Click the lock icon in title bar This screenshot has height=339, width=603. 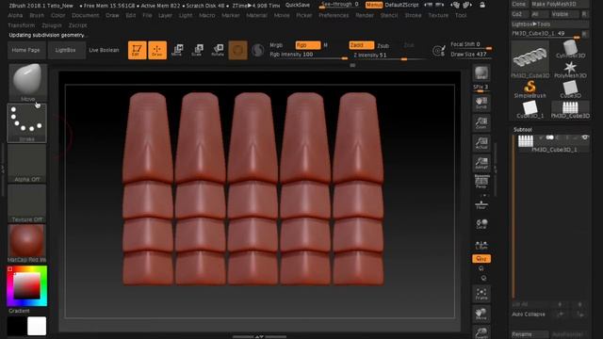coord(482,5)
